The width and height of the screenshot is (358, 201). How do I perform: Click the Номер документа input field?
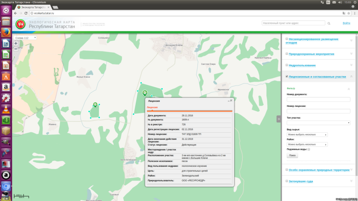click(318, 99)
